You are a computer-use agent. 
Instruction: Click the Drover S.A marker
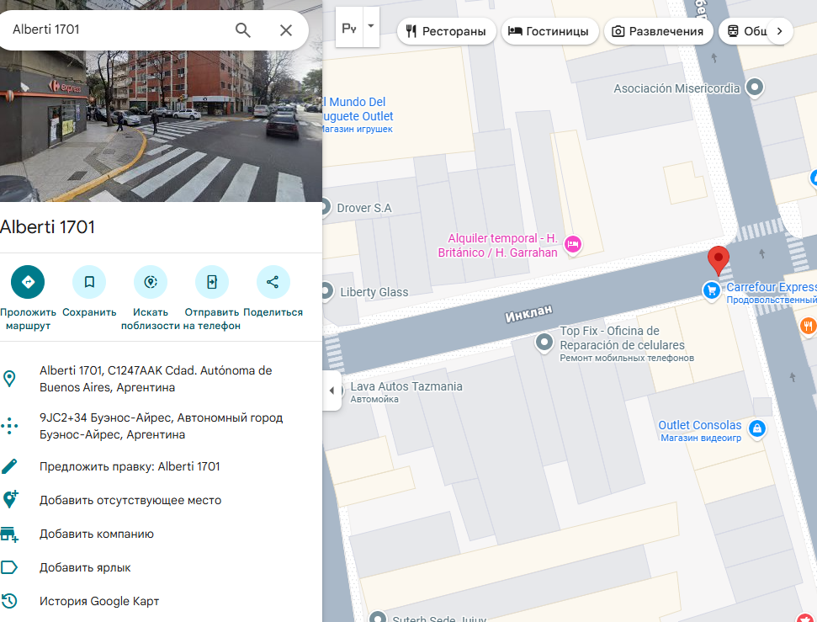(x=325, y=207)
